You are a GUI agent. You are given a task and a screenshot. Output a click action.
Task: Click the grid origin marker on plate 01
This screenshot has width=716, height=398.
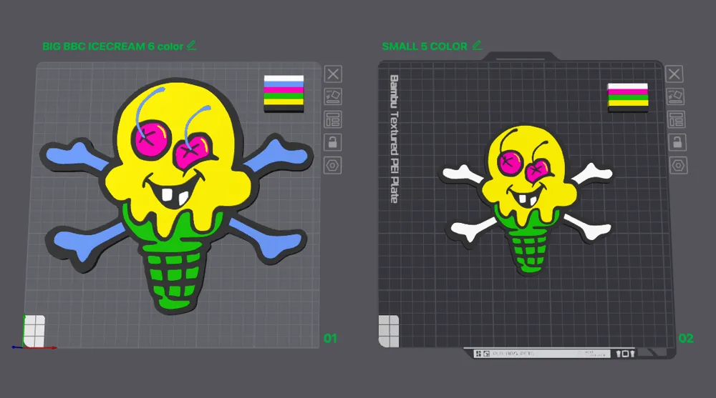[x=34, y=332]
